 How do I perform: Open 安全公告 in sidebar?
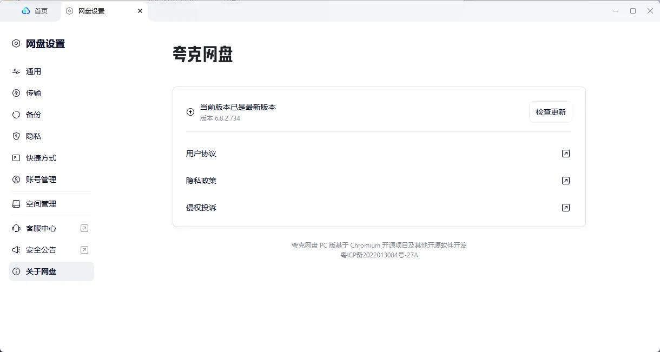tap(51, 250)
